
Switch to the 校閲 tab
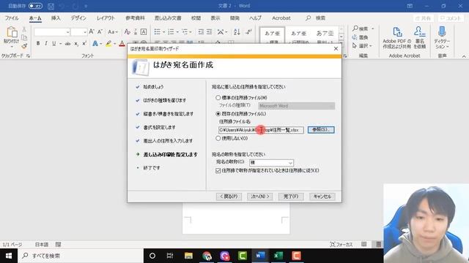pos(196,18)
